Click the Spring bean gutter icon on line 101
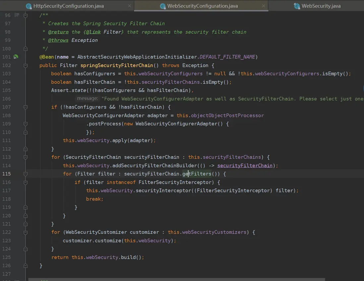364x281 pixels. point(16,57)
